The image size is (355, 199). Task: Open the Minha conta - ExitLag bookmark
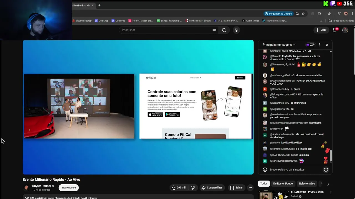pos(198,20)
